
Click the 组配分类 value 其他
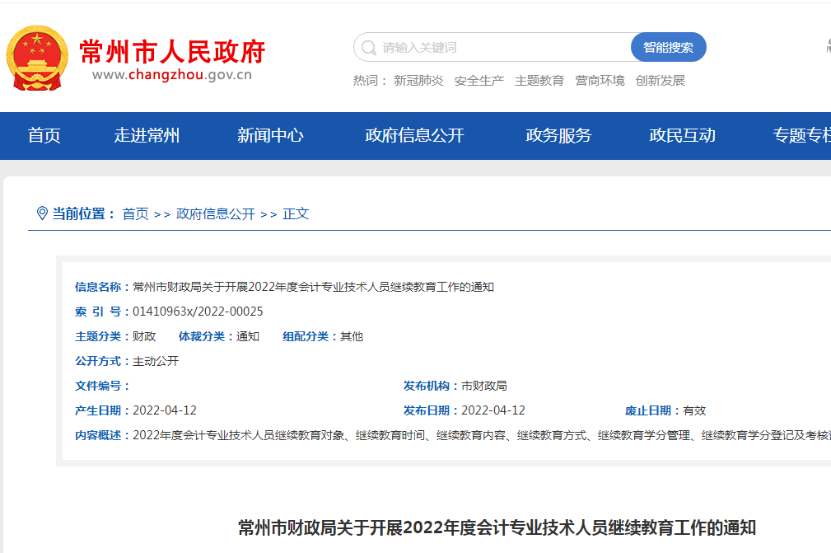coord(352,336)
